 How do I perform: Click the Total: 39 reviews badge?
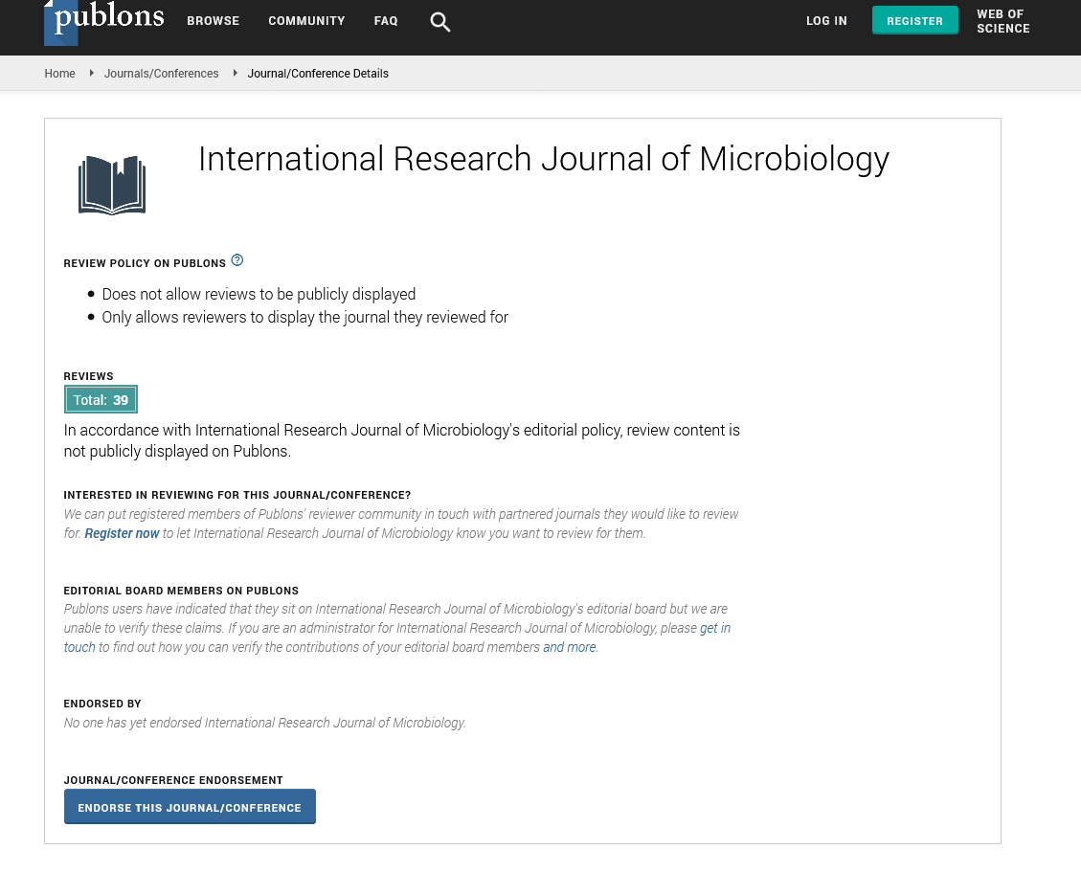101,400
